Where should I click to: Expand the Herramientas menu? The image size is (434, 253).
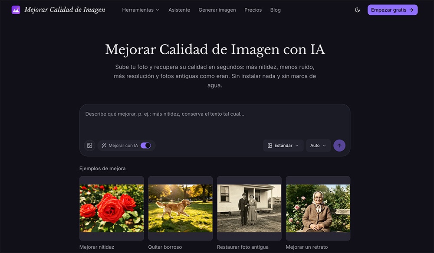[x=141, y=10]
